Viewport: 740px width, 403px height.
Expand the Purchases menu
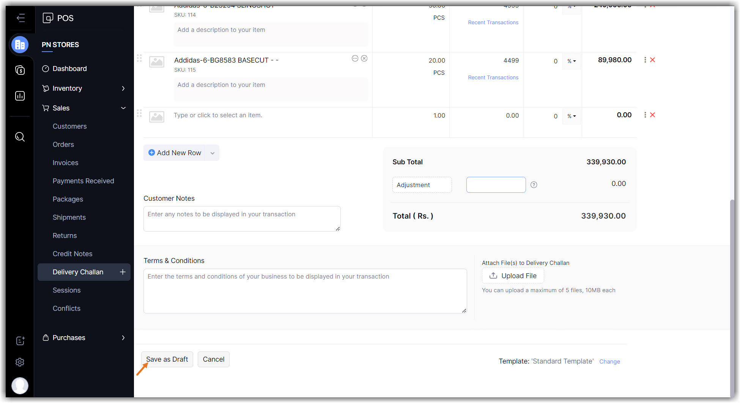[x=83, y=338]
